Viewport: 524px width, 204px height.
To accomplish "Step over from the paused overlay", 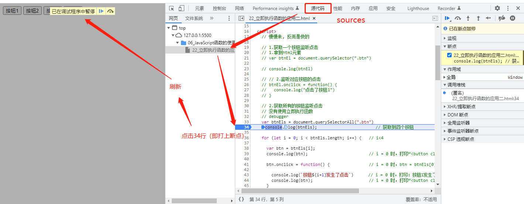I will pos(110,11).
